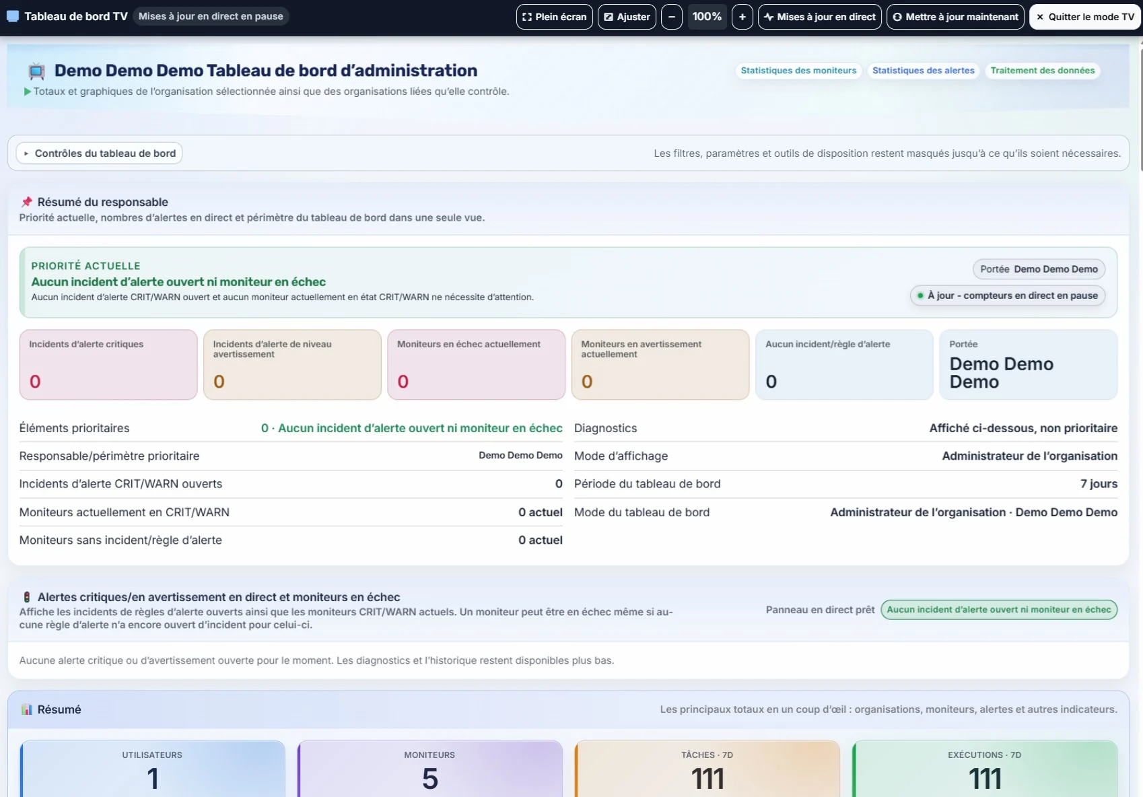Click the Mises à jour en direct en pause badge

coord(211,16)
